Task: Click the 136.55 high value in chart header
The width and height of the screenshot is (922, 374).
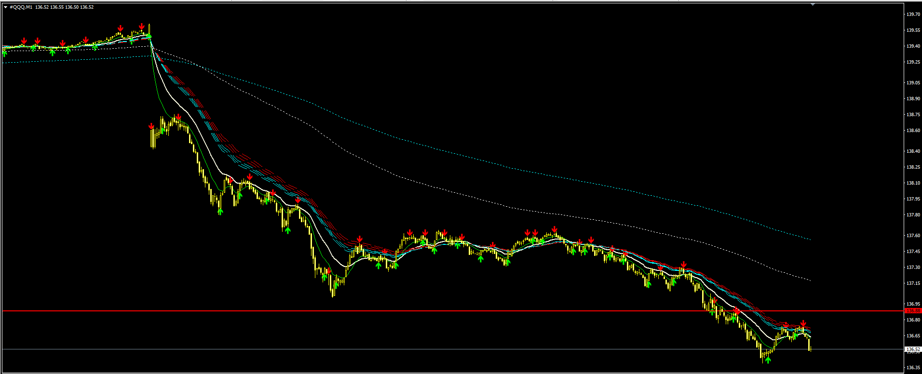Action: coord(57,7)
